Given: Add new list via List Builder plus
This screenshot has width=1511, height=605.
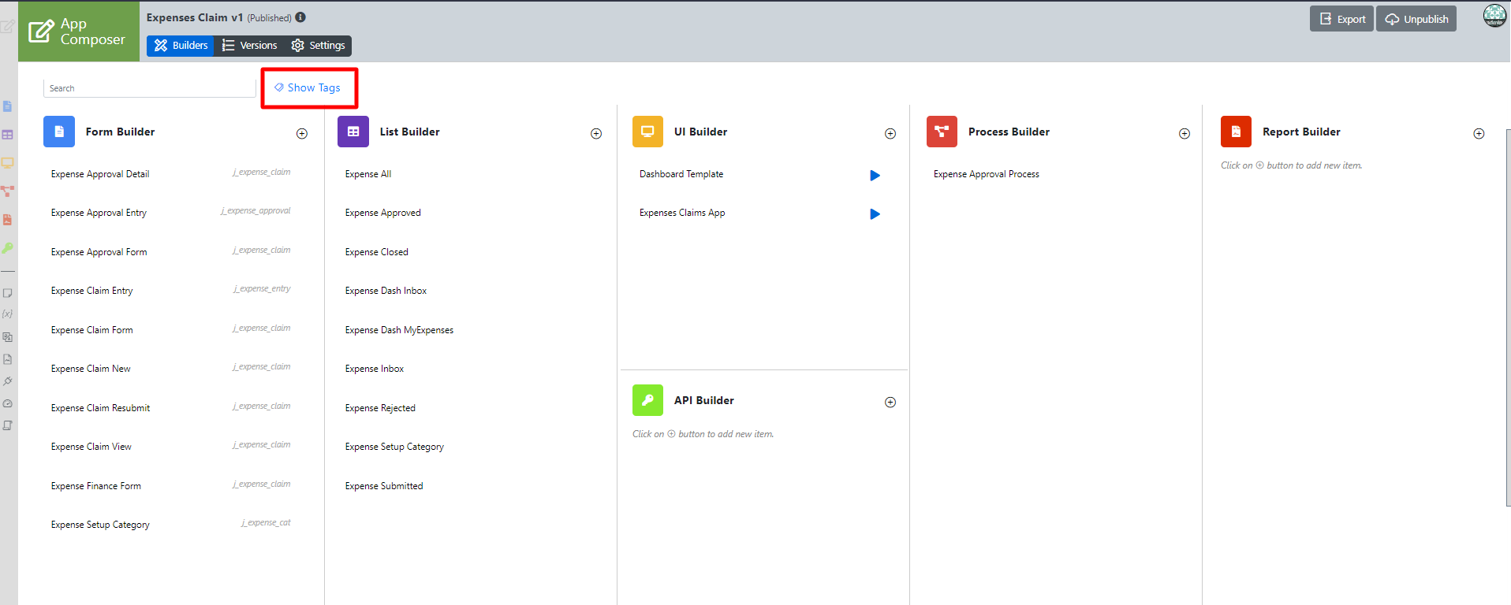Looking at the screenshot, I should click(596, 134).
